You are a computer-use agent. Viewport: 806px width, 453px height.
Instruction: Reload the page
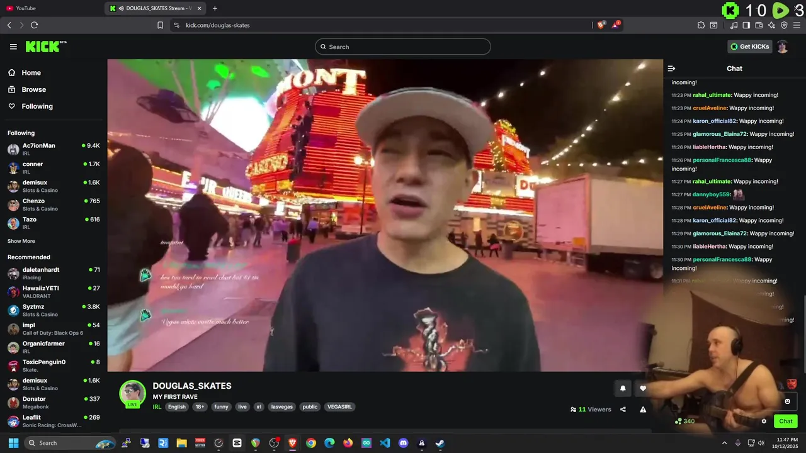tap(34, 25)
